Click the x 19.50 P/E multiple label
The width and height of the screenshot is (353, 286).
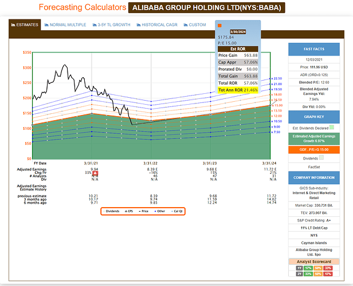[x=277, y=89]
